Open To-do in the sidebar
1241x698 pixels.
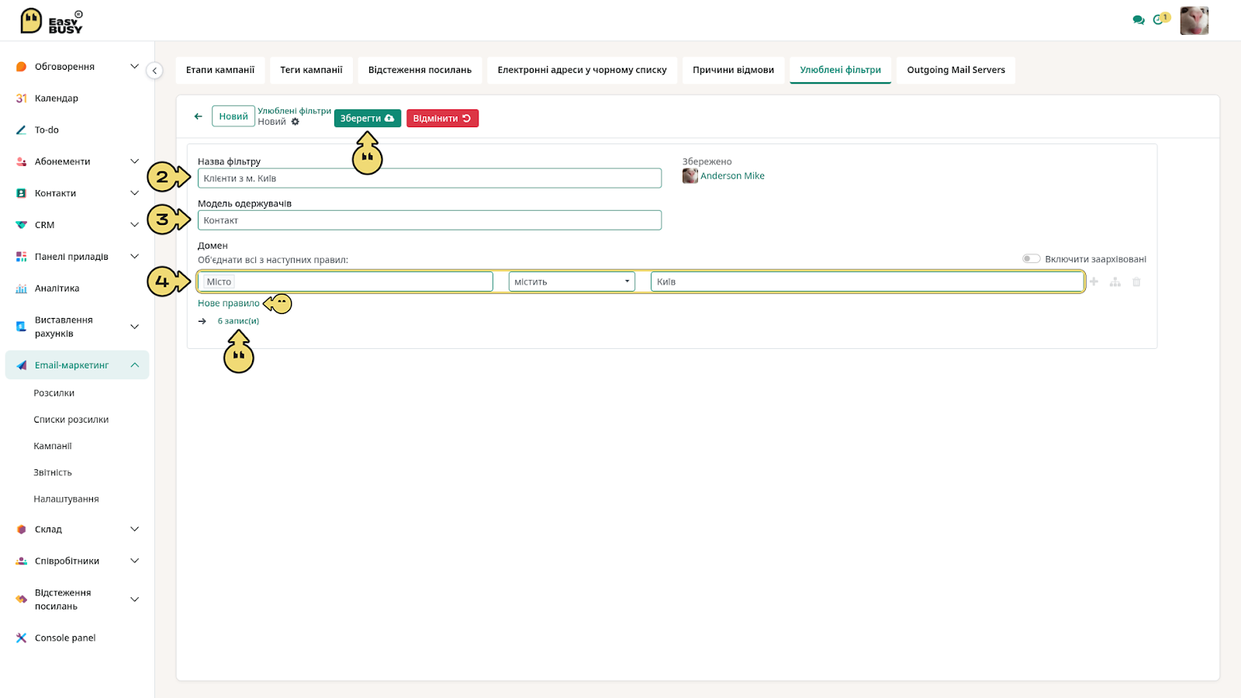point(47,130)
